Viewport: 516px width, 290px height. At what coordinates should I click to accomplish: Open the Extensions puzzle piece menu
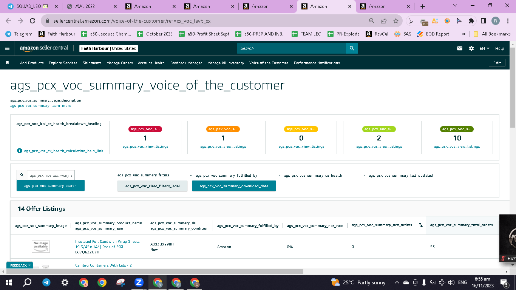[x=471, y=21]
